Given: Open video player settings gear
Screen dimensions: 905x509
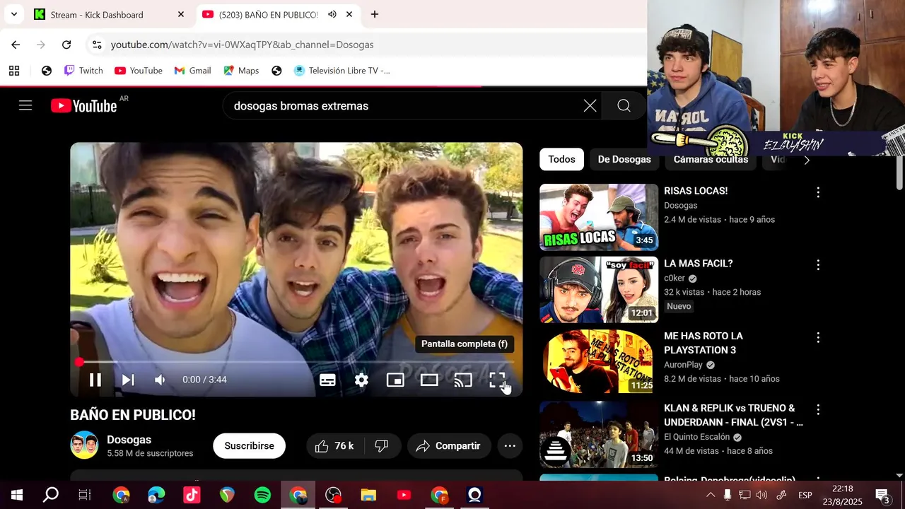Looking at the screenshot, I should (361, 380).
